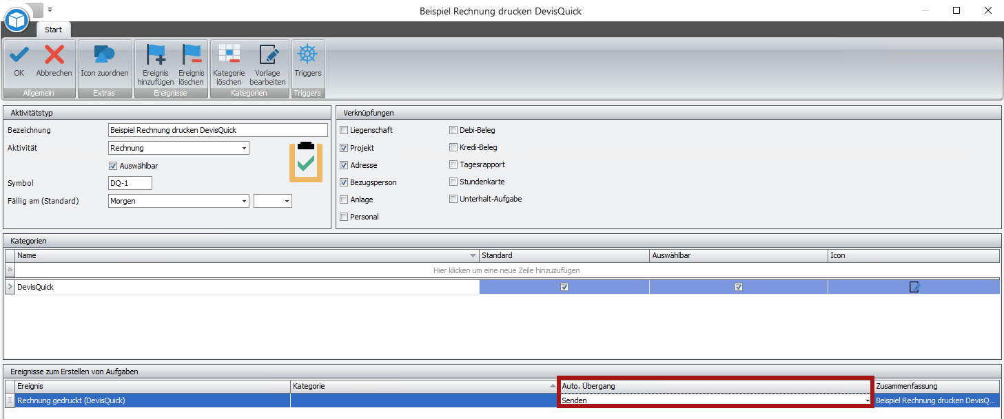
Task: Enable the Tagesrapport checkbox
Action: 453,164
